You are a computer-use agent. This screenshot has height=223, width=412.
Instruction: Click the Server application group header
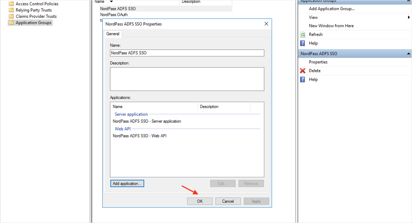pyautogui.click(x=131, y=114)
